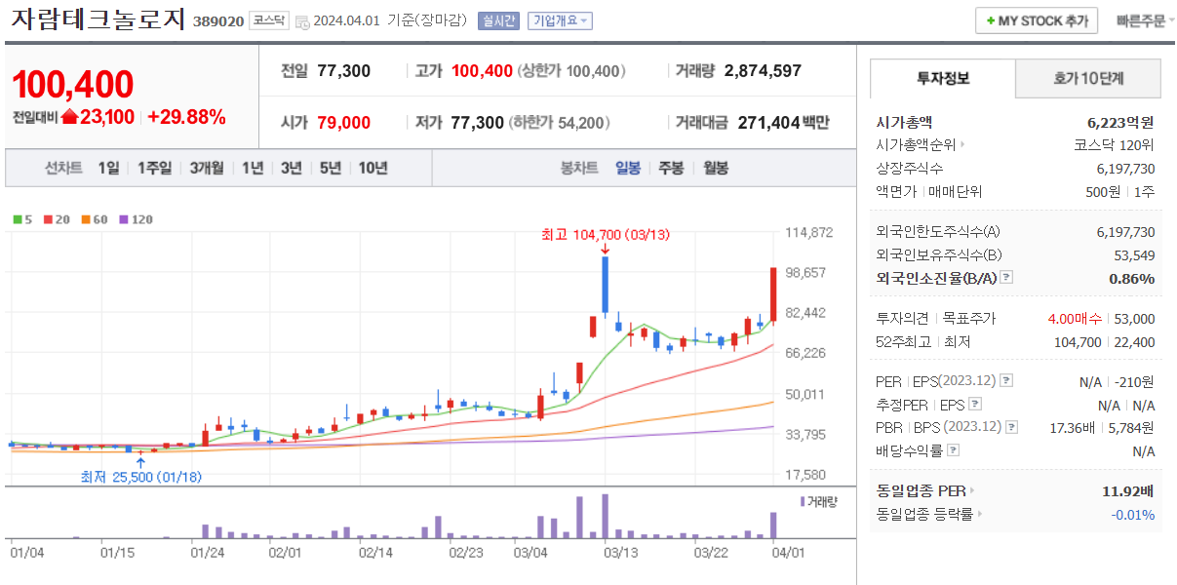Click the purple 거래량 legend marker
Image resolution: width=1177 pixels, height=585 pixels.
(x=803, y=500)
